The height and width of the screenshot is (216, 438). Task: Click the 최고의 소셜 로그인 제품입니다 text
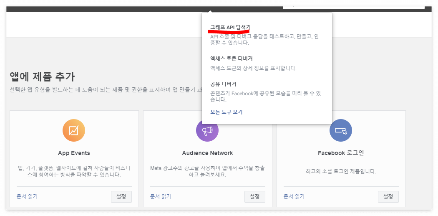pos(341,171)
